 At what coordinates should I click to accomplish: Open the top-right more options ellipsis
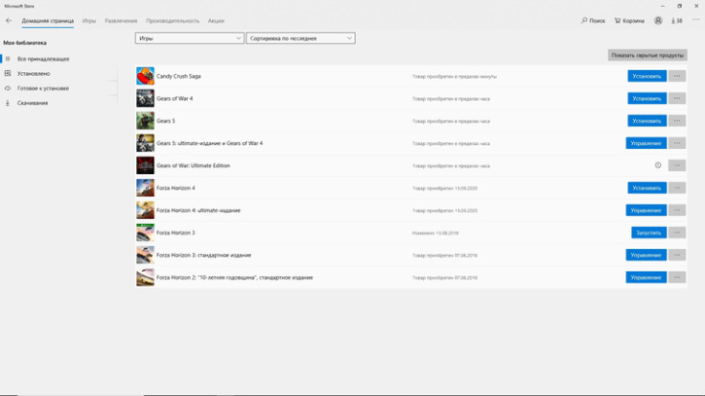pyautogui.click(x=696, y=19)
